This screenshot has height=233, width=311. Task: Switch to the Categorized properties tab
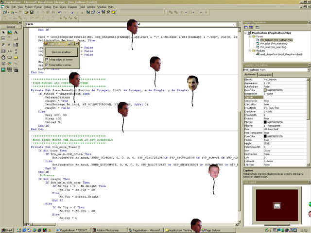[265, 75]
